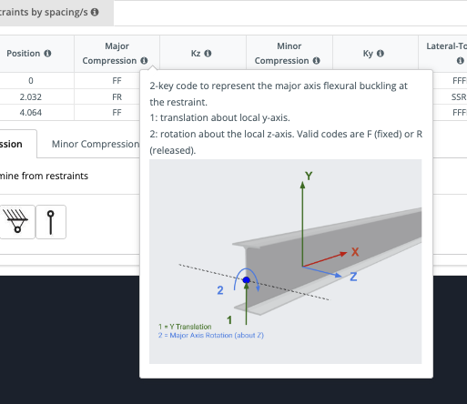Viewport: 467px width, 404px height.
Task: Select the position cell 4.064
Action: pos(31,113)
